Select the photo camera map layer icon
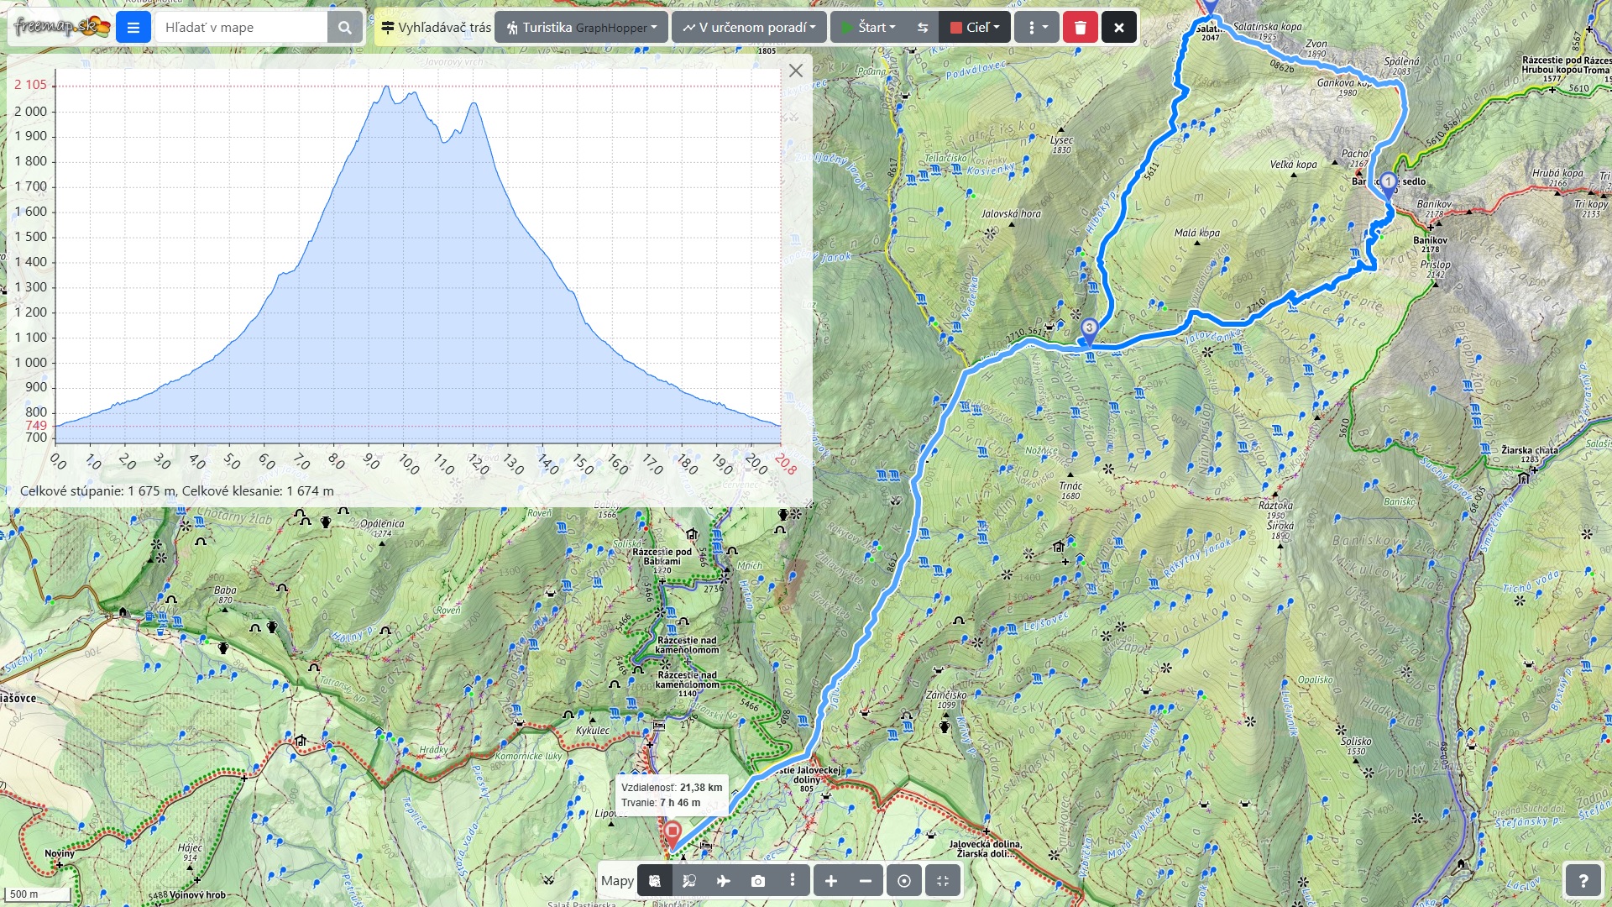1612x907 pixels. [757, 881]
